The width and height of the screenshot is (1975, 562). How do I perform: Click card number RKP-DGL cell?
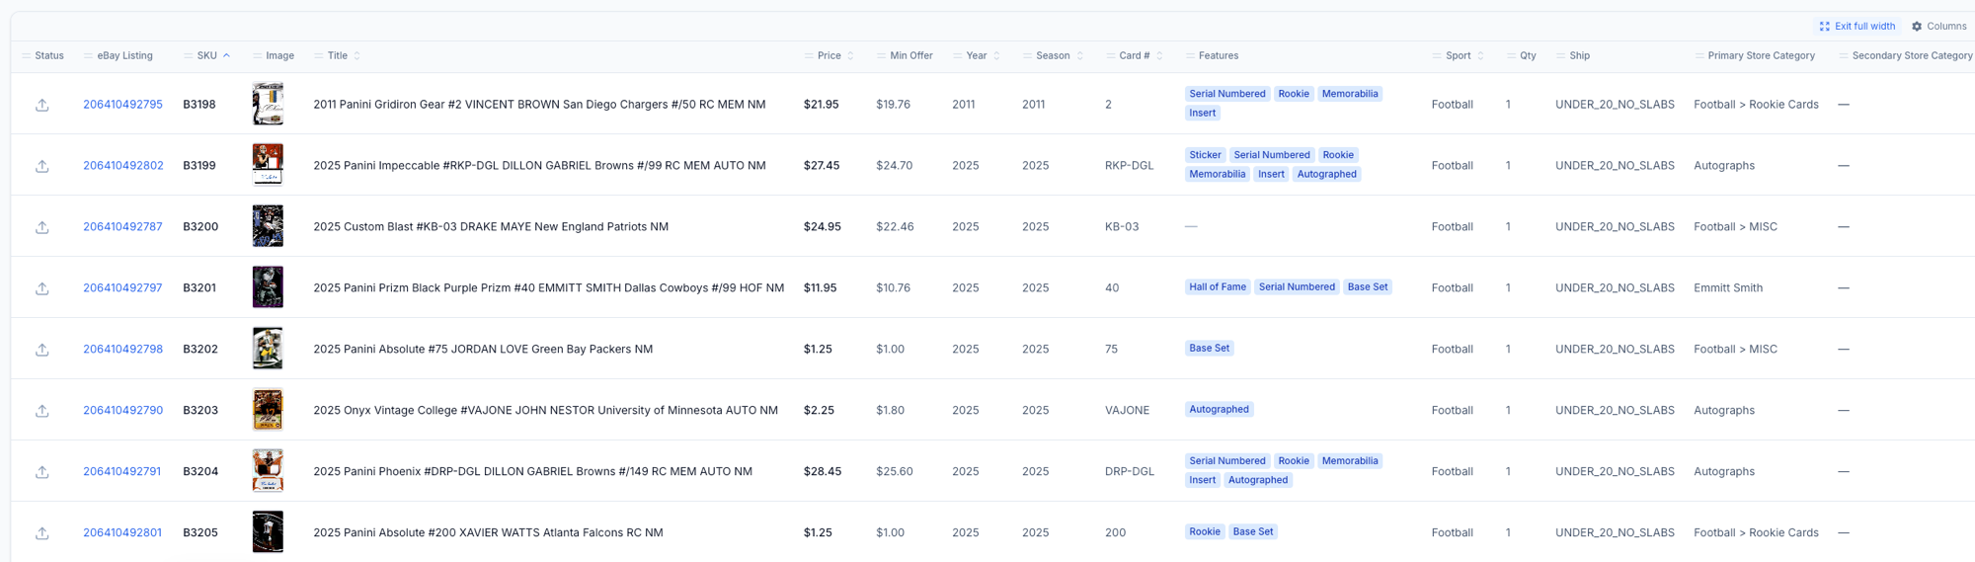tap(1130, 165)
